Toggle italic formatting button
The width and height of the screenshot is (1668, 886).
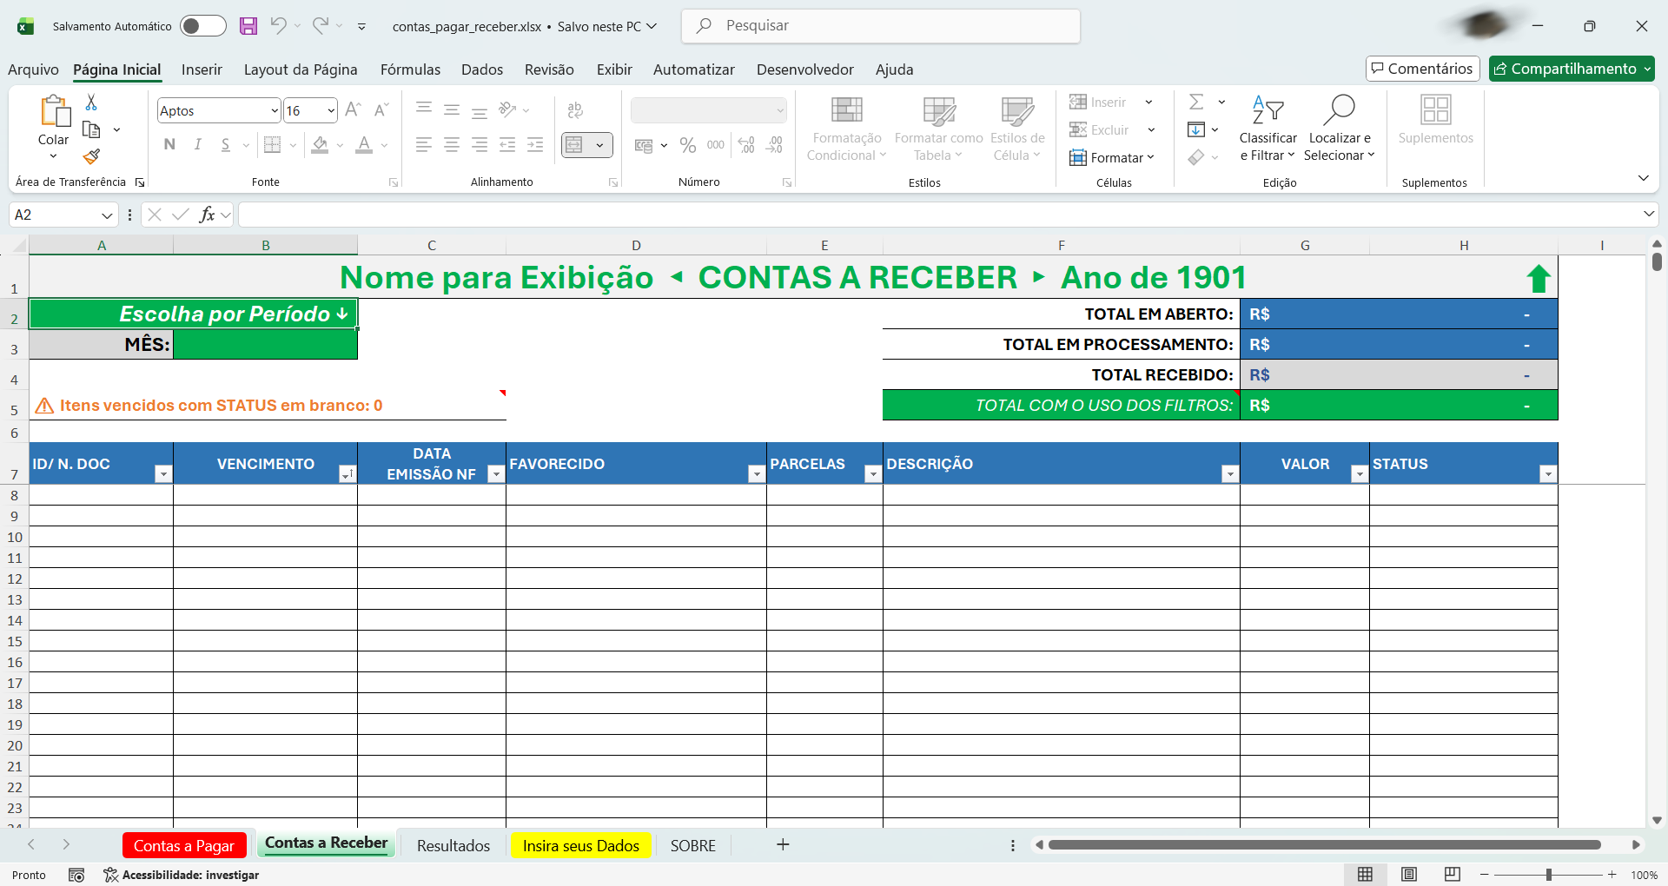(x=197, y=145)
